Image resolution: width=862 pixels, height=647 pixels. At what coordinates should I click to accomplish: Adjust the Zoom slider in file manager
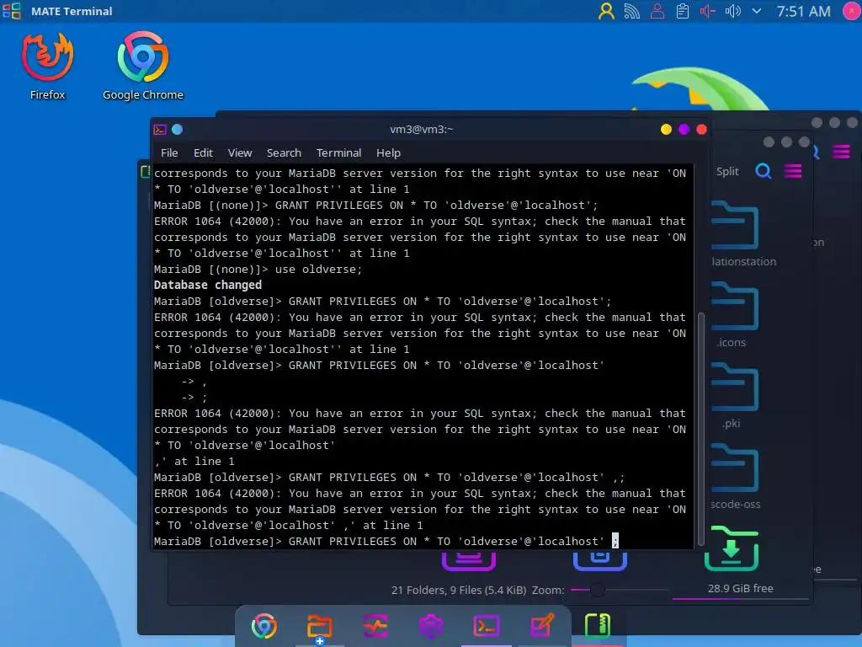pos(619,590)
